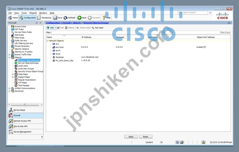The height and width of the screenshot is (152, 239).
Task: Expand the Inspect Maps node
Action: coord(13,77)
